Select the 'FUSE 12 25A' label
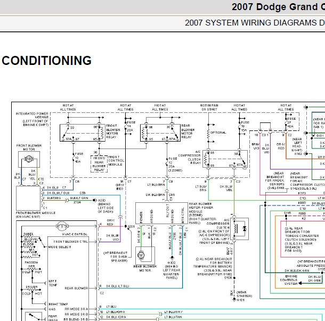Screen dimensions: 325x321 pos(173,162)
